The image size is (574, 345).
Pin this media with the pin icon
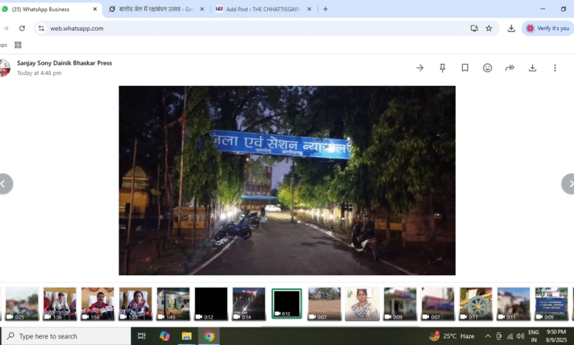tap(442, 68)
